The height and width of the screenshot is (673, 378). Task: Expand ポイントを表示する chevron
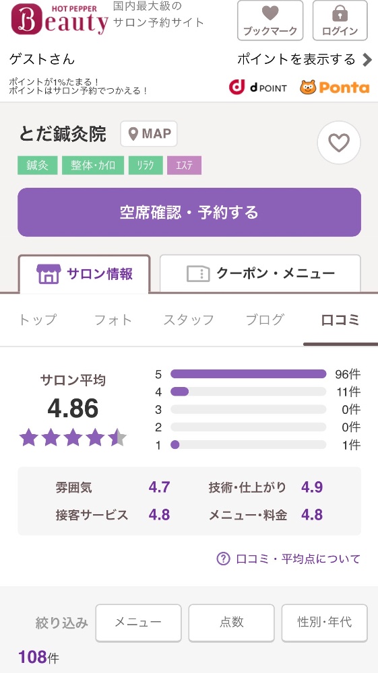(367, 60)
